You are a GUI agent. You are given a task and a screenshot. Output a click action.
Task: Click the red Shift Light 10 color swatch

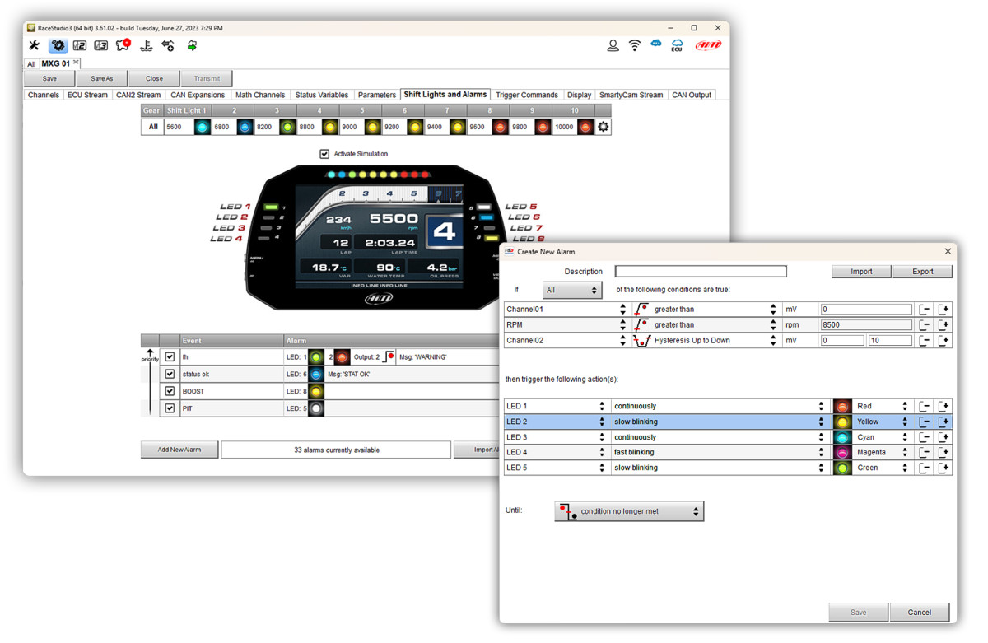(585, 128)
